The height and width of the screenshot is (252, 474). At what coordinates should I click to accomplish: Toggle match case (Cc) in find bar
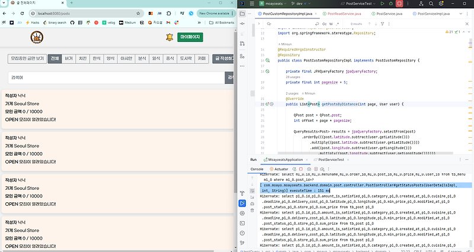pos(324,24)
